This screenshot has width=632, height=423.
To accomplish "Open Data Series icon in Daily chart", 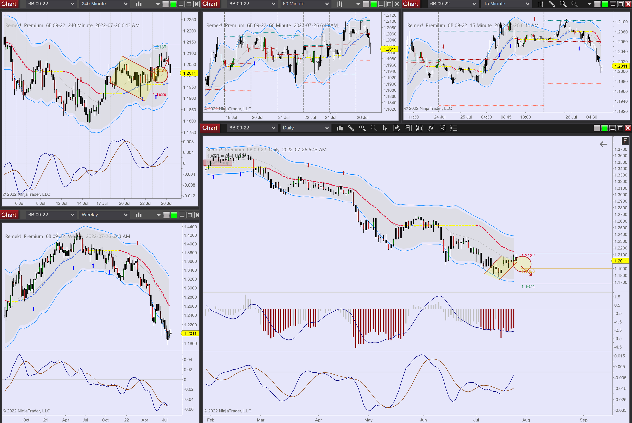I will click(x=340, y=128).
